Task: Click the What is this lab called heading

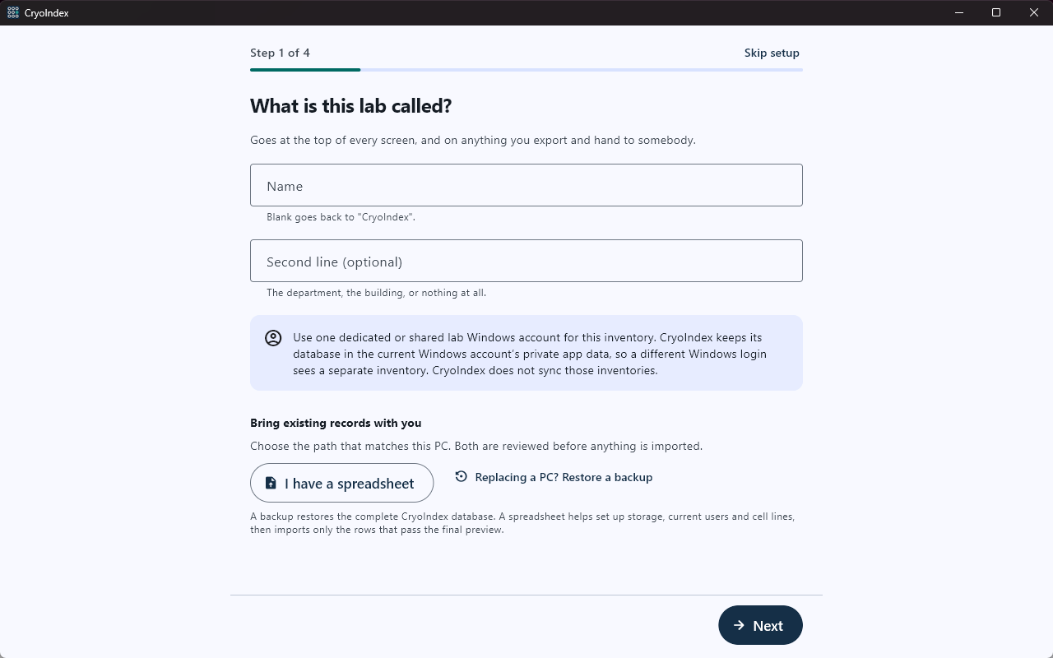Action: pyautogui.click(x=351, y=106)
